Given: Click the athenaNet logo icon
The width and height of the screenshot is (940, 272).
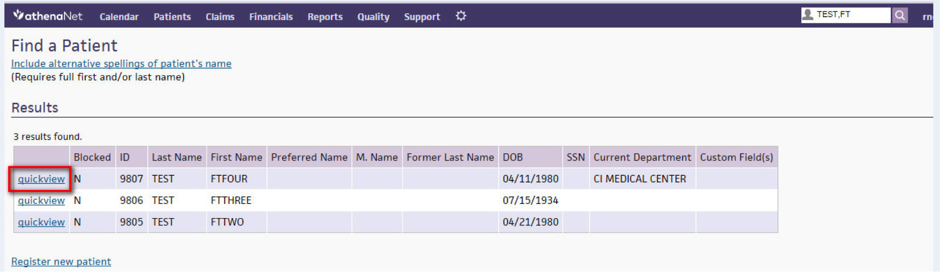Looking at the screenshot, I should tap(18, 15).
